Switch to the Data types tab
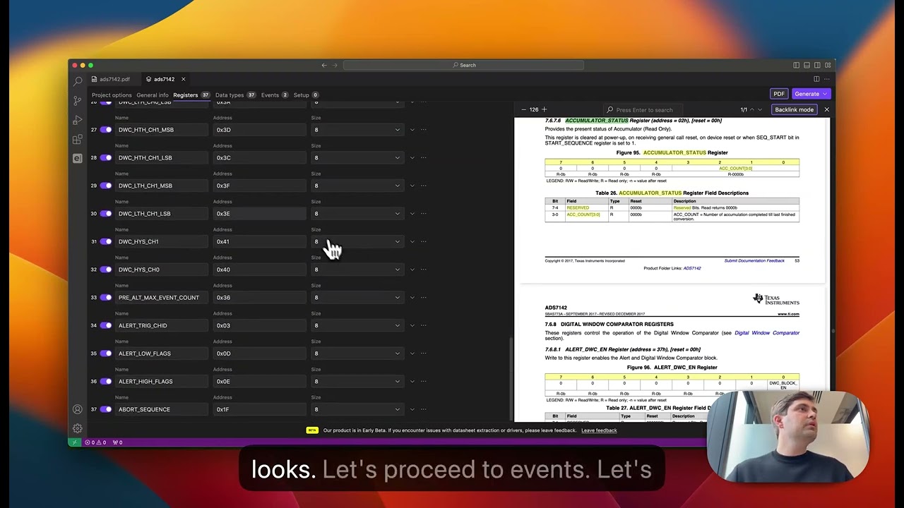904x508 pixels. click(236, 95)
